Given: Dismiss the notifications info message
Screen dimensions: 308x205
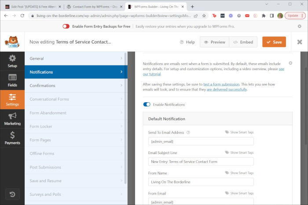Looking at the screenshot, I should pyautogui.click(x=290, y=63).
